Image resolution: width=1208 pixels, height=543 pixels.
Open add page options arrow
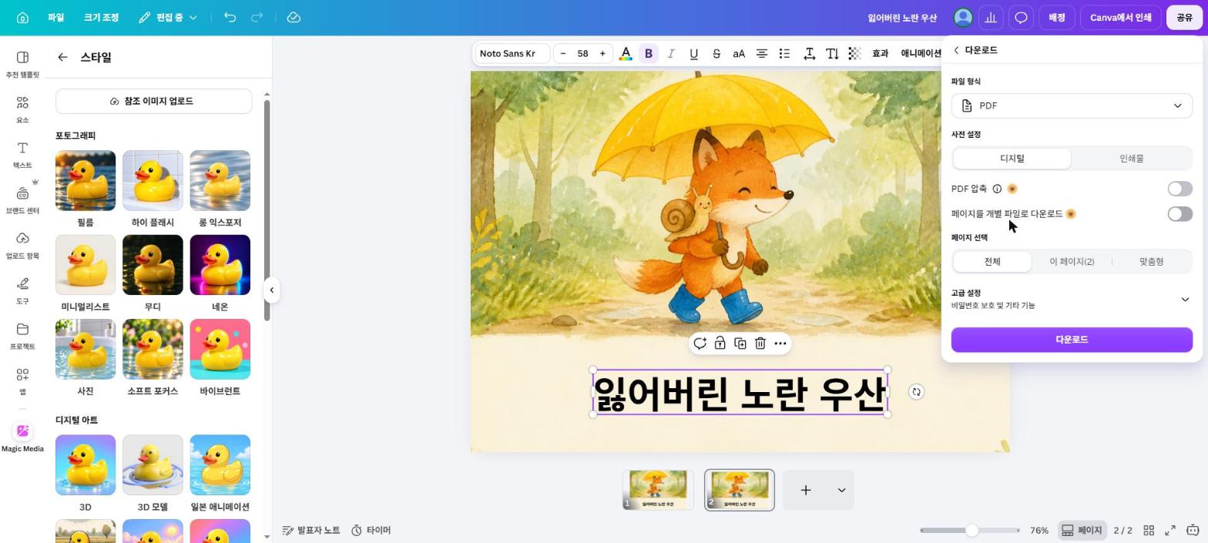coord(841,490)
